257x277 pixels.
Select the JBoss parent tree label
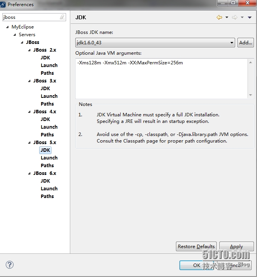tap(33, 42)
